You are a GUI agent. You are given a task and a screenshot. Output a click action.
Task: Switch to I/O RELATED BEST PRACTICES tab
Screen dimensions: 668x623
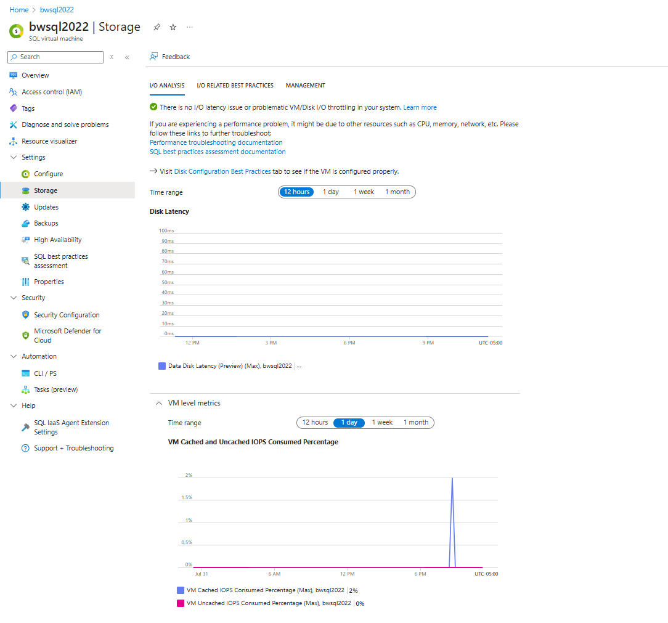pyautogui.click(x=235, y=86)
